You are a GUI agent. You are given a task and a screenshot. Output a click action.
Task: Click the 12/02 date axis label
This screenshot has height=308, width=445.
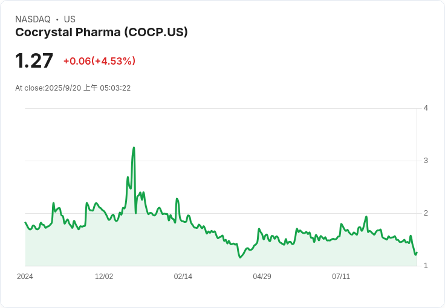[104, 277]
